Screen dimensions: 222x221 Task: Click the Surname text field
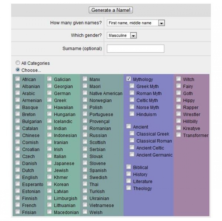(135, 49)
